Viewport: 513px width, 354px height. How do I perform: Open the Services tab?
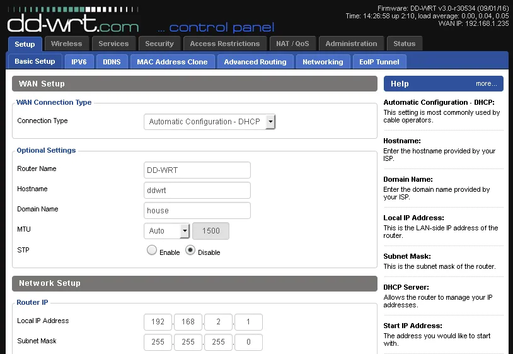113,44
